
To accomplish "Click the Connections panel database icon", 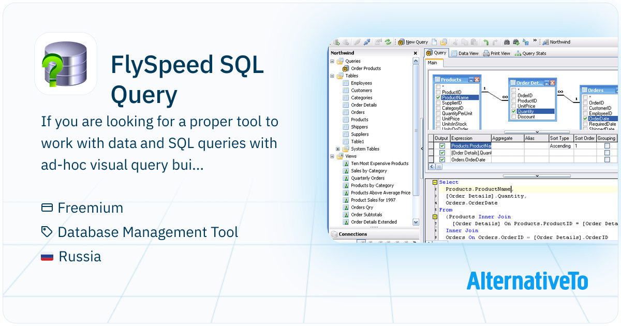I will click(334, 234).
